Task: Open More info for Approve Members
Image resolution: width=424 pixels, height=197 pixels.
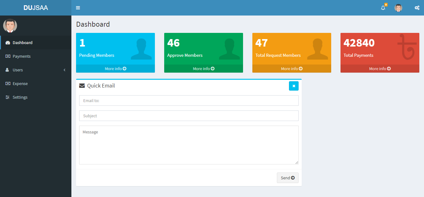Action: point(204,69)
